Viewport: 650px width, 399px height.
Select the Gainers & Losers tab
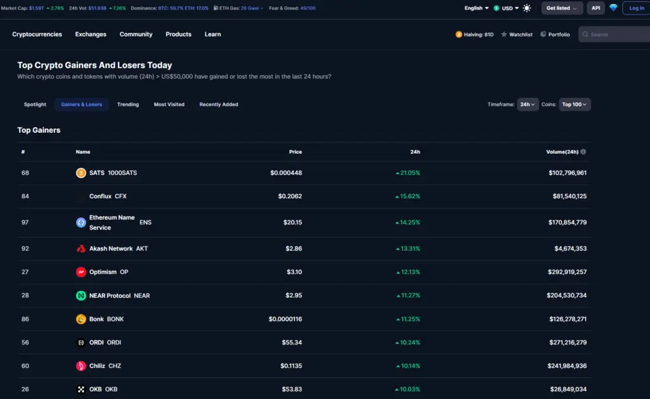pos(82,105)
